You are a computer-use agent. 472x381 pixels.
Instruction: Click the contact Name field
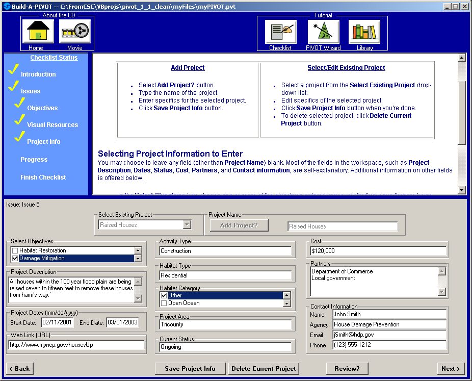[389, 314]
